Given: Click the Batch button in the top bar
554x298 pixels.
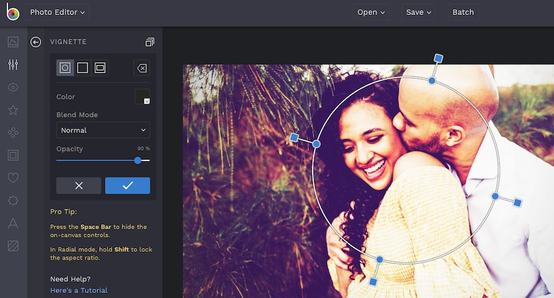Looking at the screenshot, I should [463, 12].
